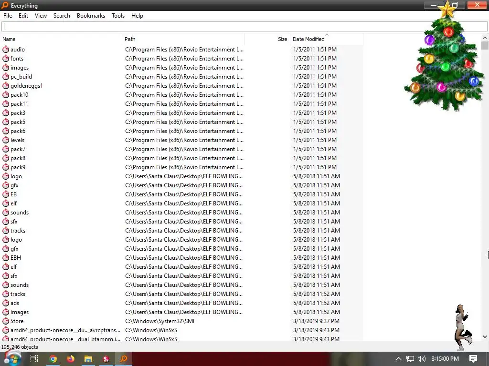Click the icon next to pack10
The image size is (489, 366).
(x=6, y=94)
